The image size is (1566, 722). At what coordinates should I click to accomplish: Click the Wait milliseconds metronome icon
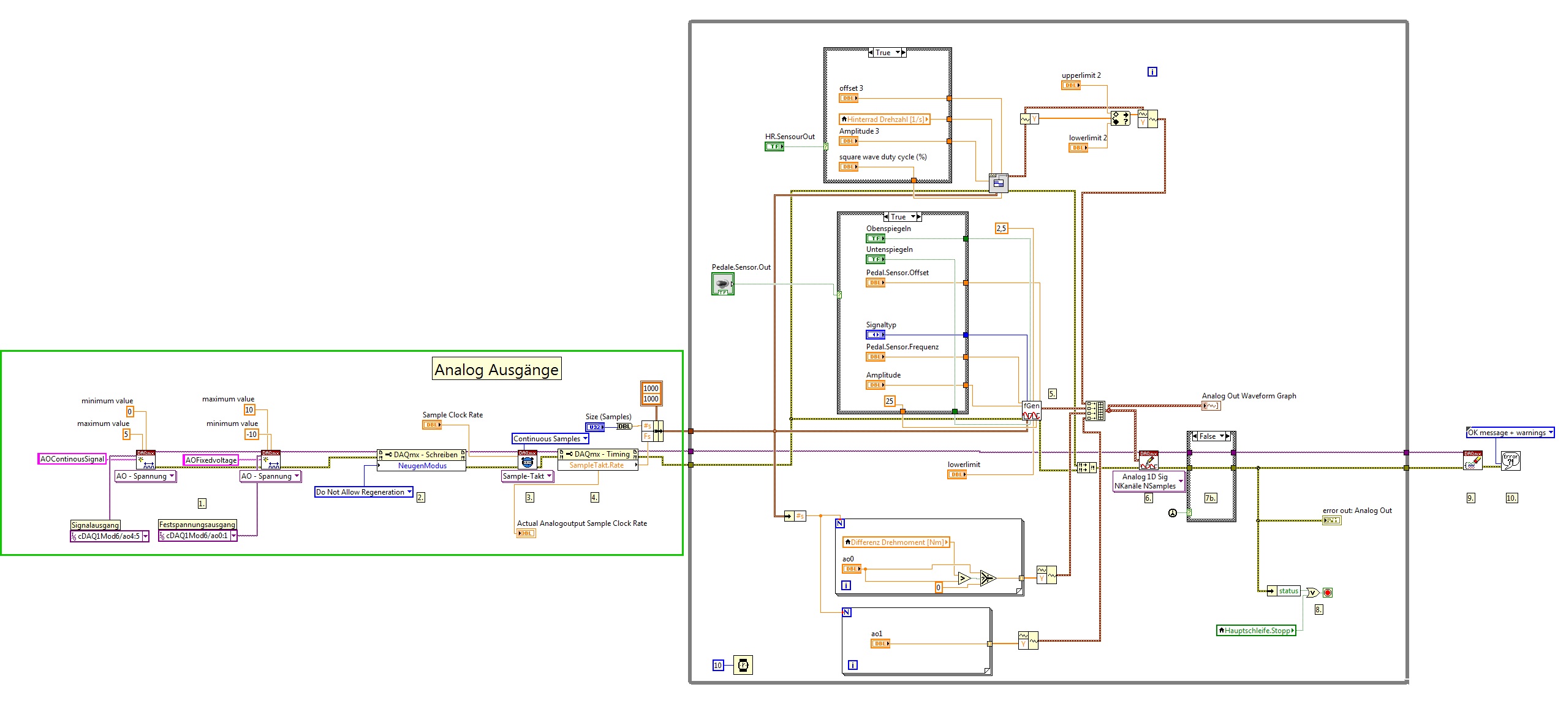[743, 665]
